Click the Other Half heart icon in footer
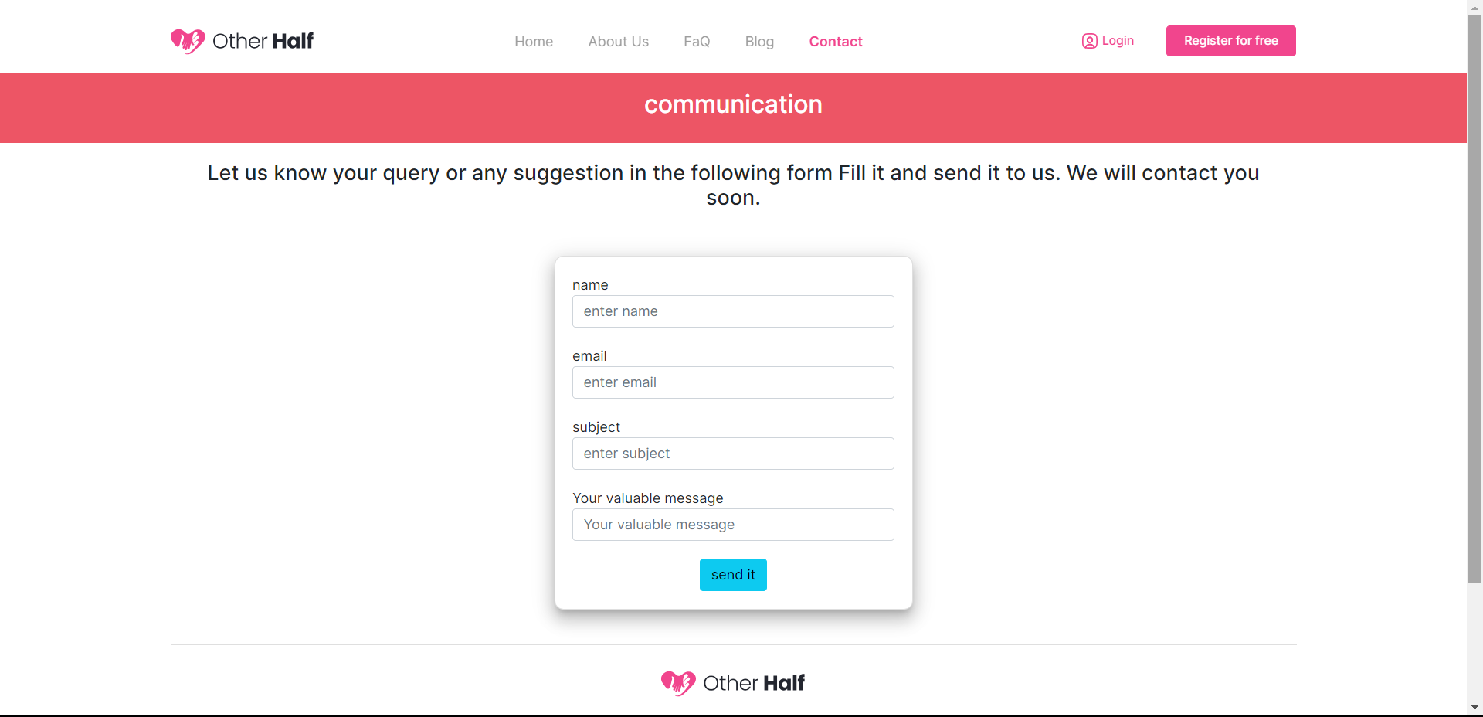The image size is (1483, 717). click(678, 683)
